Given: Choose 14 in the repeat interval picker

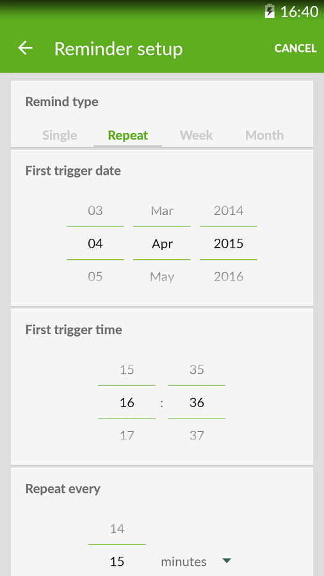Looking at the screenshot, I should pos(117,529).
